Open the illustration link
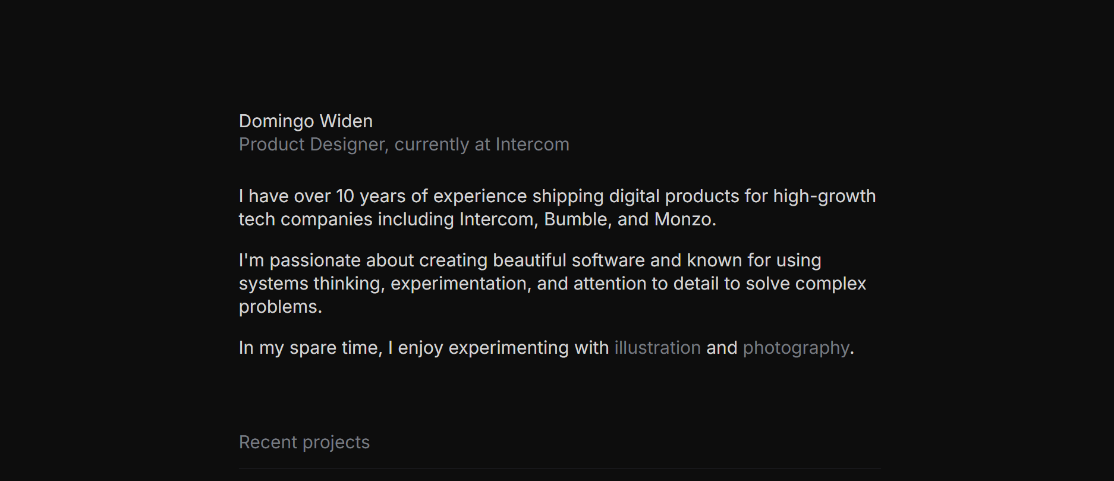Screen dimensions: 1114x481 (657, 348)
